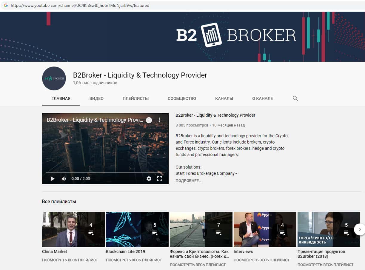Screen dimensions: 365x270
Task: Mute the video with the speaker icon
Action: coord(64,179)
